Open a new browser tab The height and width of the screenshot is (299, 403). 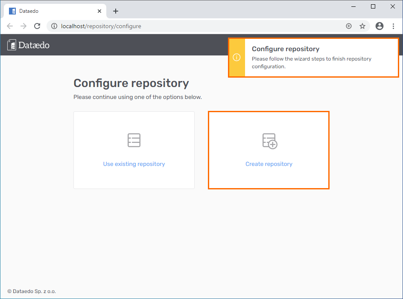point(116,11)
